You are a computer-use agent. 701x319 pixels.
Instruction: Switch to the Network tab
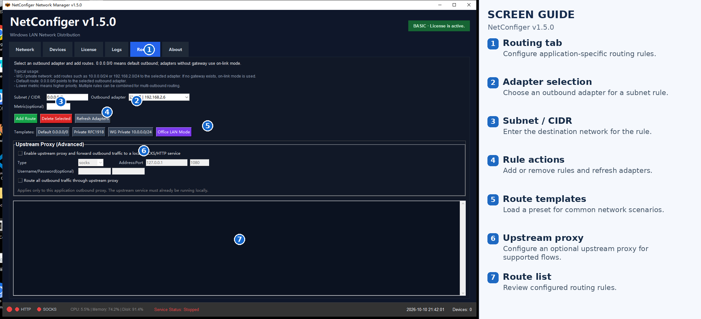[25, 49]
